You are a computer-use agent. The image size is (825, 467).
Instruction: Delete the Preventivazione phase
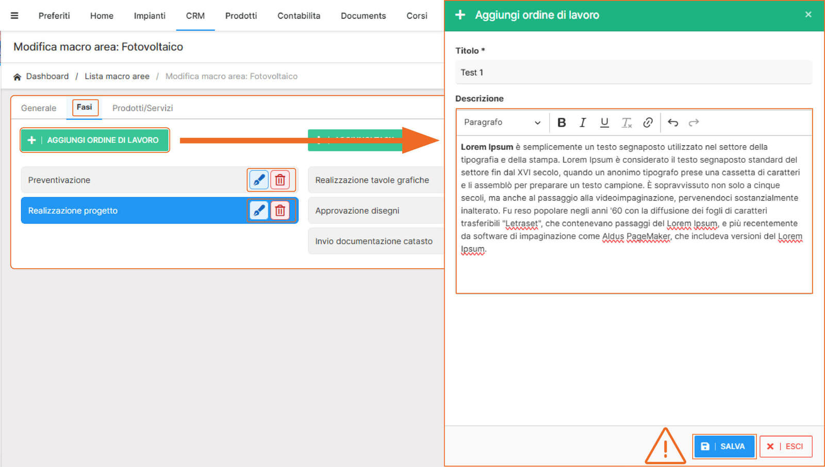click(280, 180)
